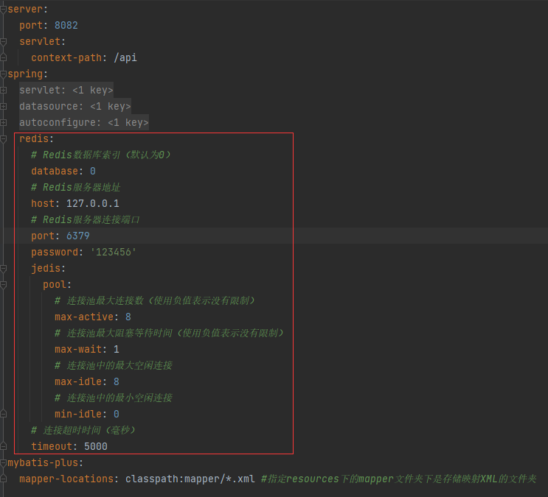Click the password value '123456'
This screenshot has height=497, width=548.
[114, 252]
